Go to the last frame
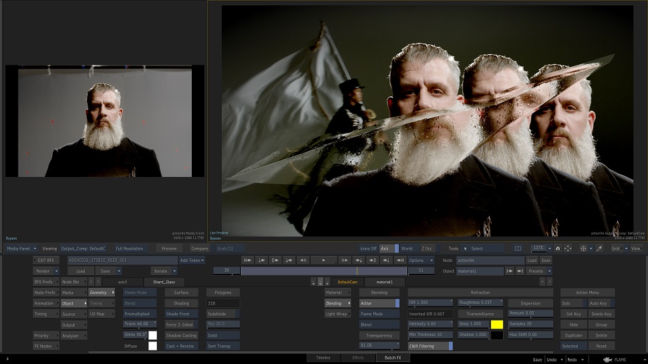Screen dimensions: 648x364 (401, 260)
